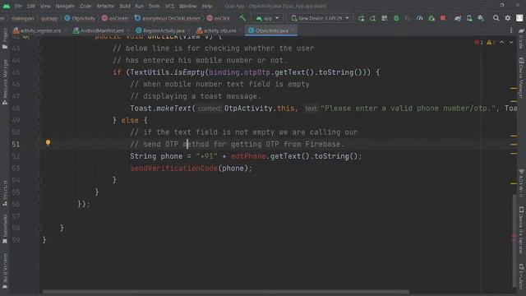Open the Build Variants tool window
Screen dimensions: 526x296
pyautogui.click(x=5, y=271)
